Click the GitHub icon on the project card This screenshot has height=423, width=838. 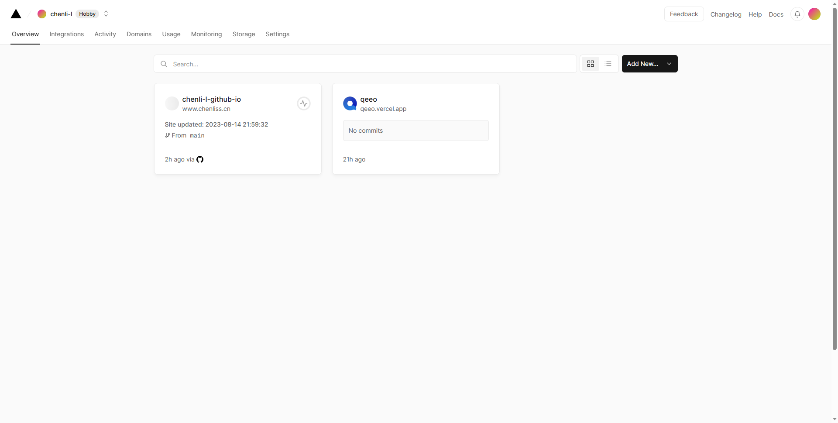point(200,159)
